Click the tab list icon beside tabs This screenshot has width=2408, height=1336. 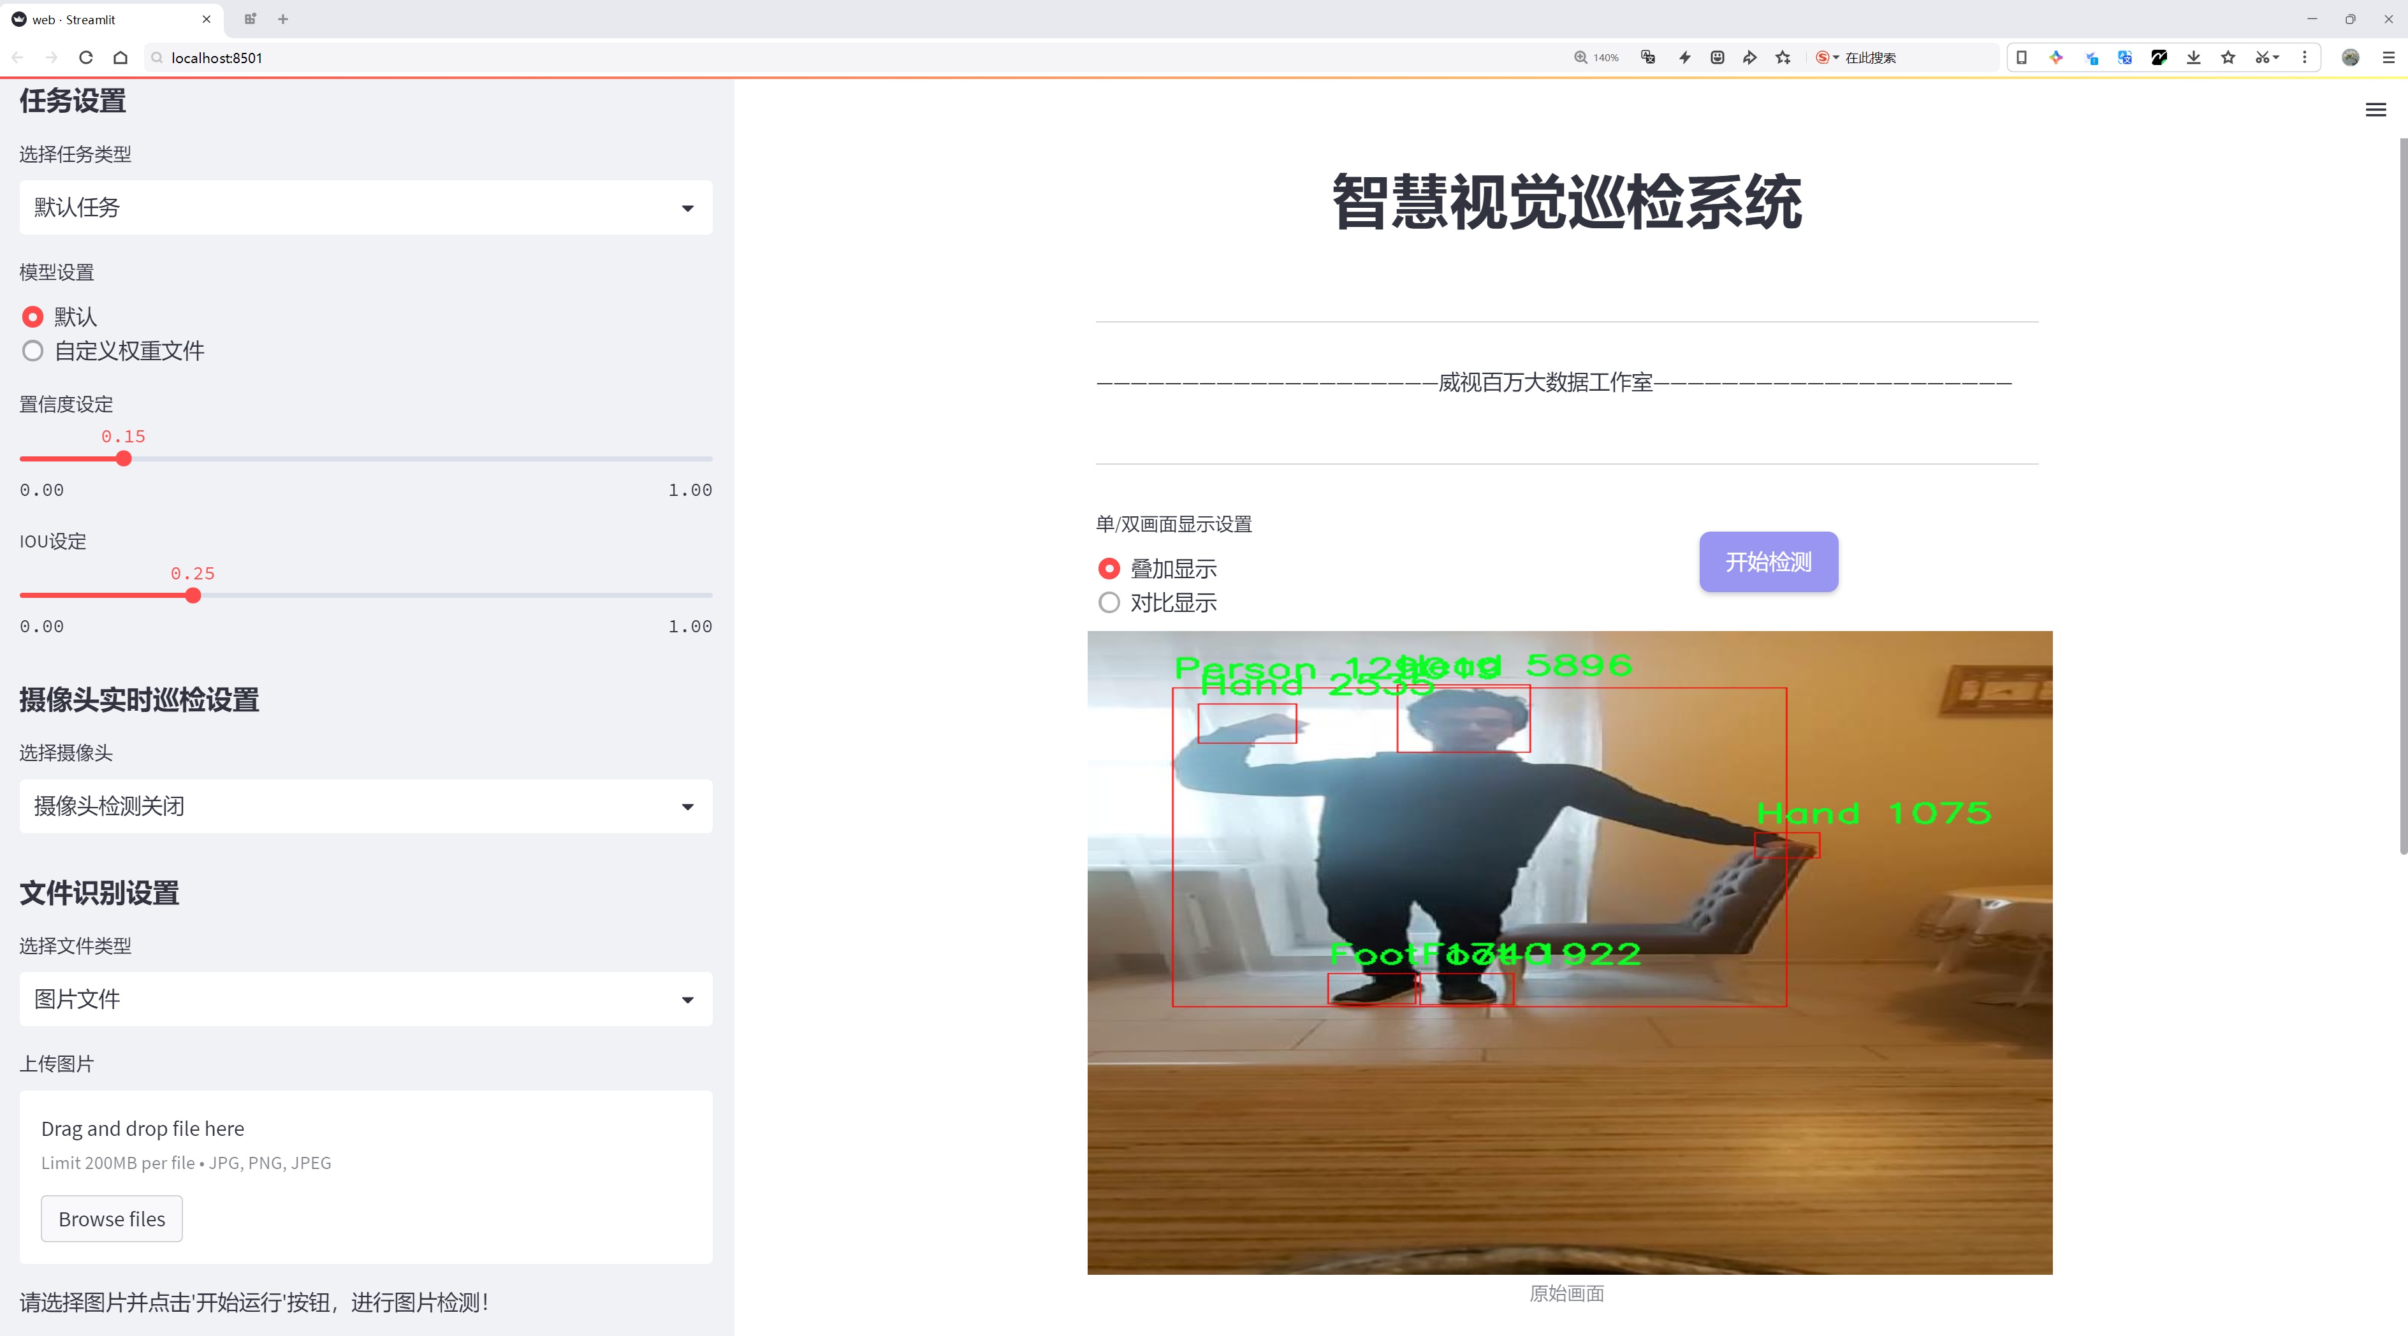pos(249,18)
